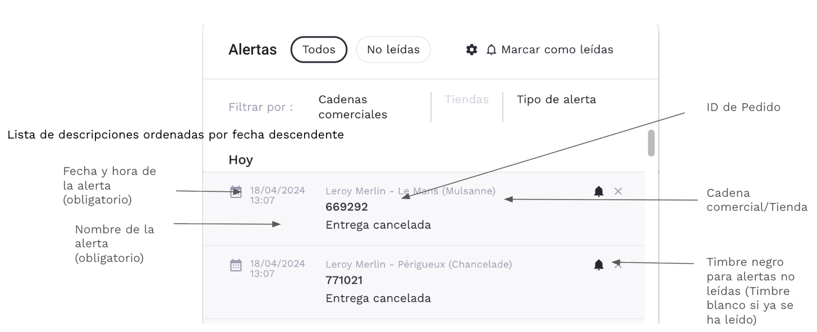817x332 pixels.
Task: Toggle bell icon on order 771021 alert
Action: [x=599, y=265]
